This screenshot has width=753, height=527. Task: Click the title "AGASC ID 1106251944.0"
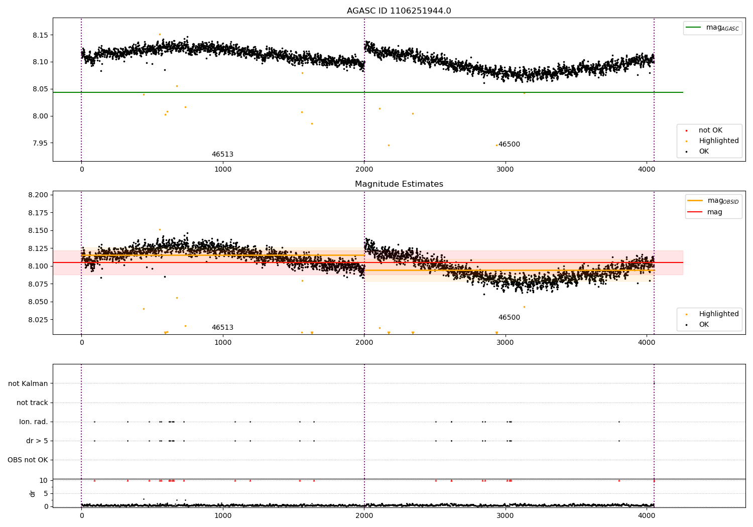[x=399, y=11]
